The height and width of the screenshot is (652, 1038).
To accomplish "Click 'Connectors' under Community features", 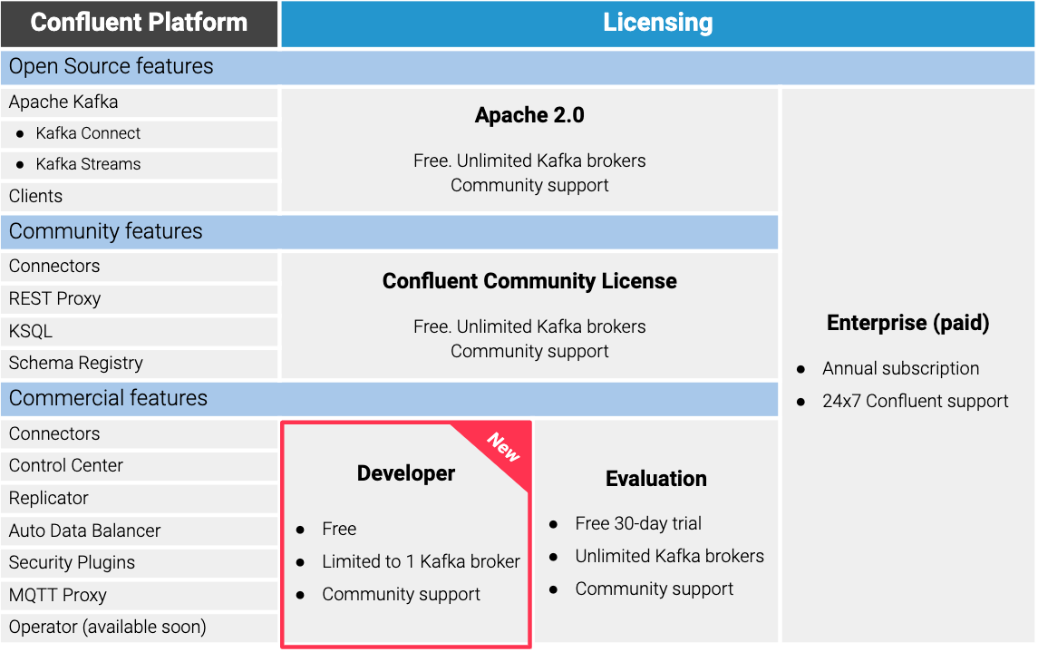I will coord(139,266).
